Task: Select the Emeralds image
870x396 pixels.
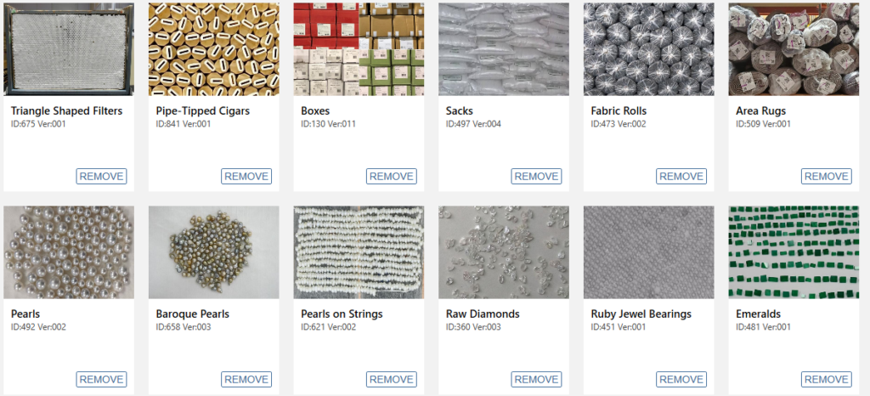Action: pyautogui.click(x=794, y=252)
